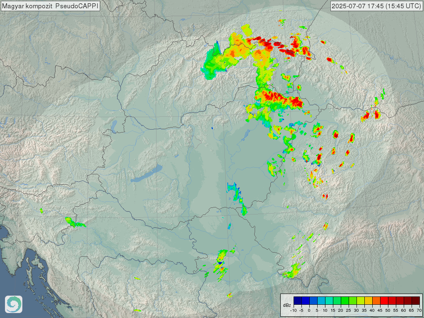Choose the 40 to 45 dBz orange swatch
424x318 pixels.
(x=376, y=301)
